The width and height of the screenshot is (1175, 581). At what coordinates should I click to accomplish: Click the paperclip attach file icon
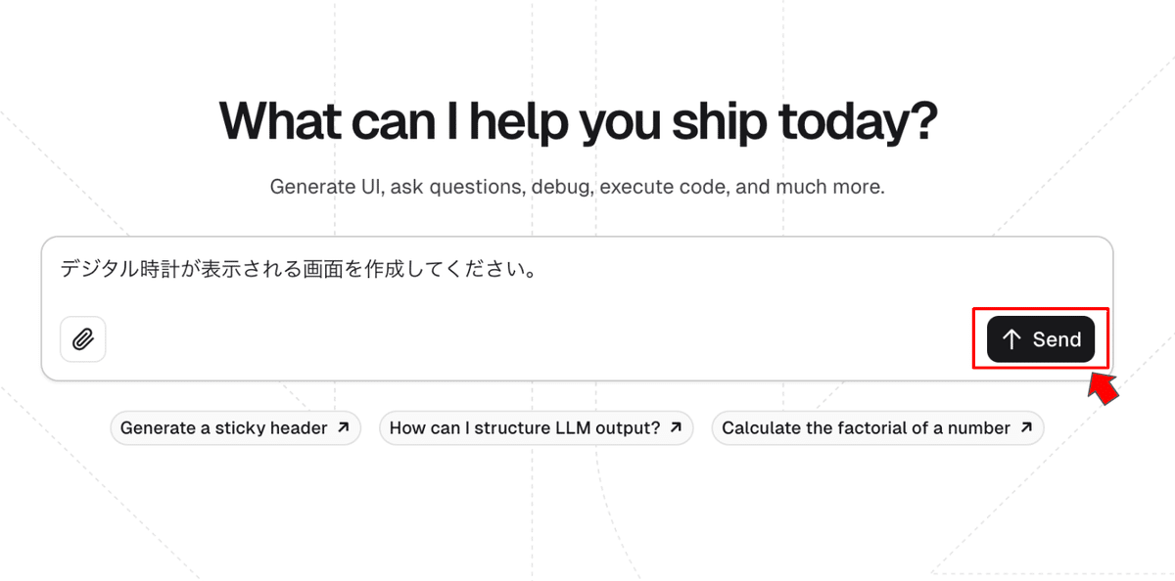83,339
